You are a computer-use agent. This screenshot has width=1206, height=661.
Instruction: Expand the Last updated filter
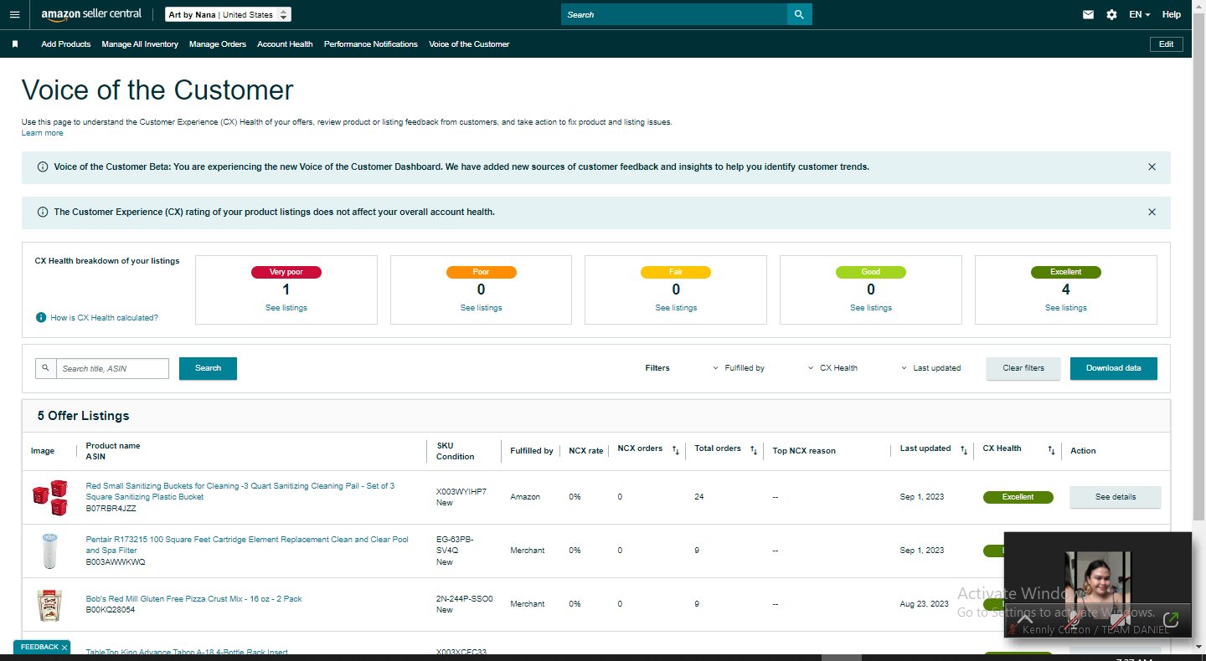[x=931, y=368]
